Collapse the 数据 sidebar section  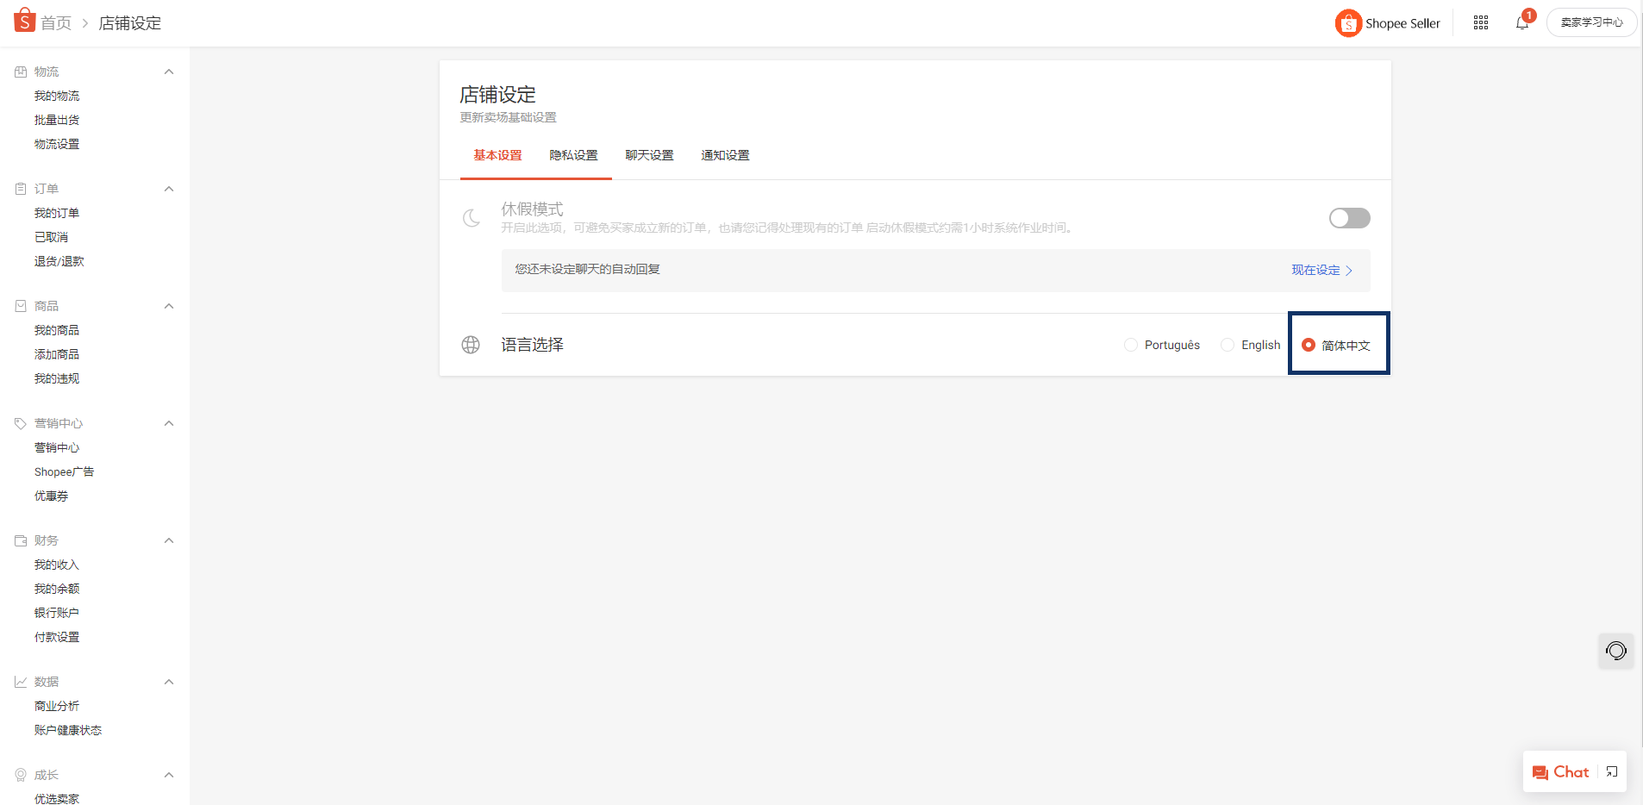(x=169, y=682)
